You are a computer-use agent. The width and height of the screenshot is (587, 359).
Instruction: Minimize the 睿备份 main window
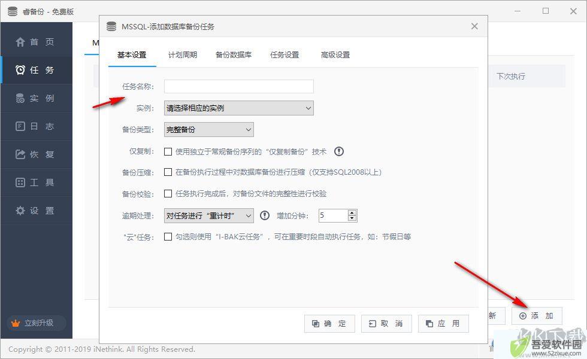[x=518, y=11]
